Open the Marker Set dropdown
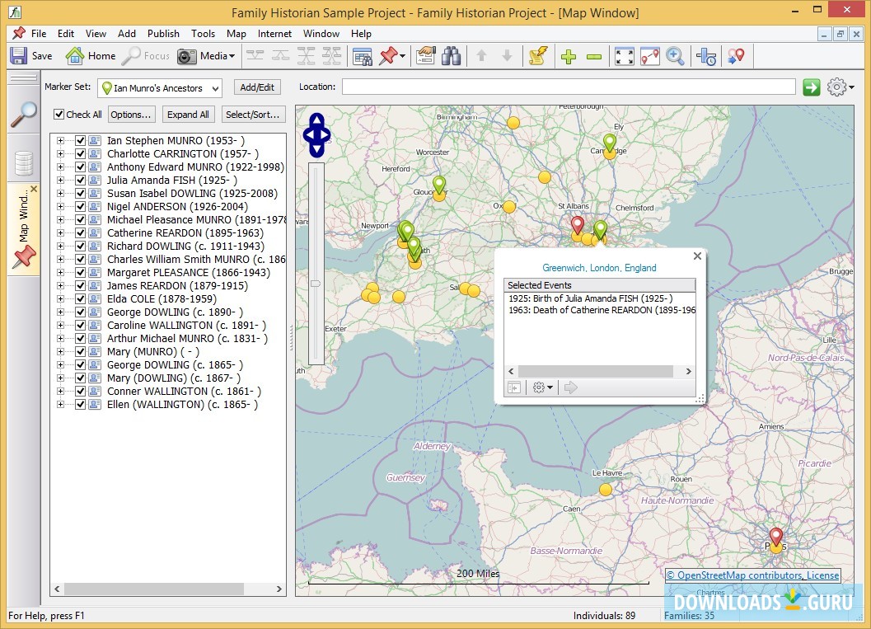This screenshot has height=629, width=871. pyautogui.click(x=214, y=88)
